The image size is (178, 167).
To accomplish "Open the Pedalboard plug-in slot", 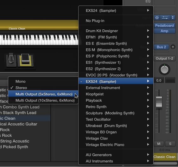I will 164,26.
